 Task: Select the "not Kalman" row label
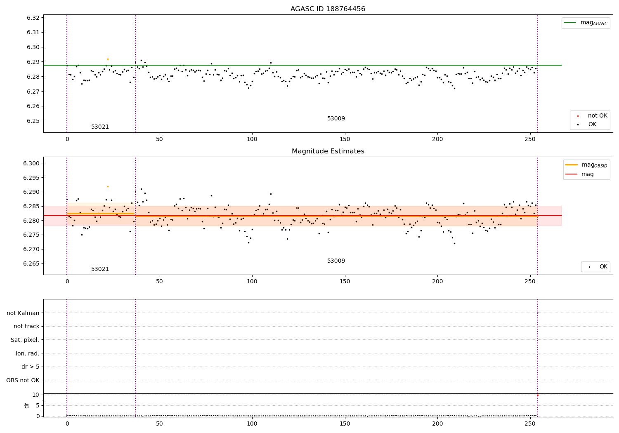[23, 313]
